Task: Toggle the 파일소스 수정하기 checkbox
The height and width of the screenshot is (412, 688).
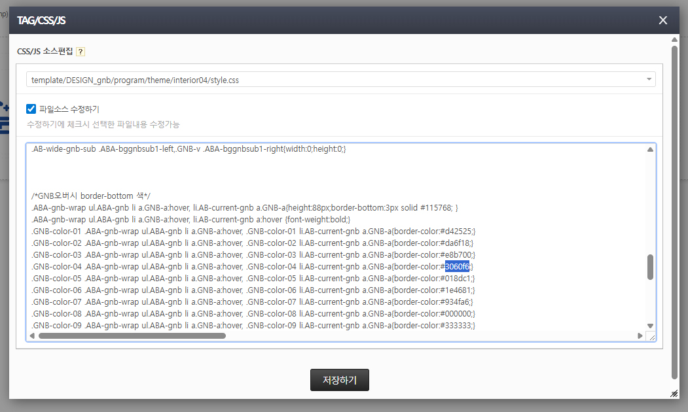Action: tap(31, 109)
